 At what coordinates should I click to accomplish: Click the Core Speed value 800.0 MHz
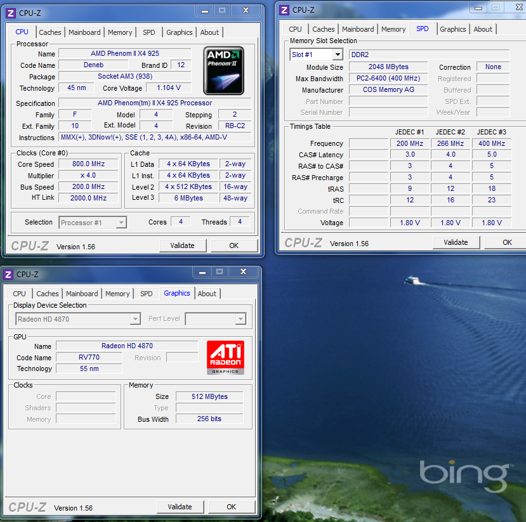[x=89, y=164]
